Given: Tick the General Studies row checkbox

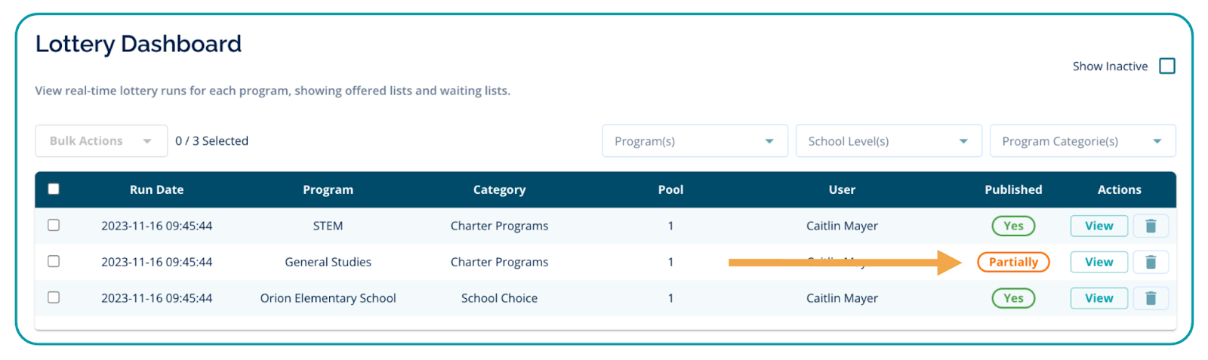Looking at the screenshot, I should tap(54, 261).
